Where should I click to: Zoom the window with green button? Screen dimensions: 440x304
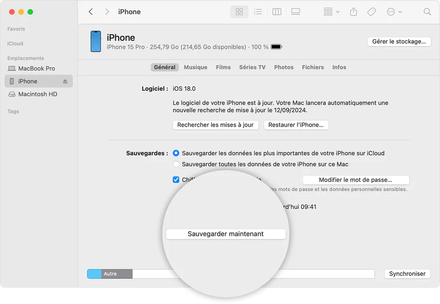[30, 12]
